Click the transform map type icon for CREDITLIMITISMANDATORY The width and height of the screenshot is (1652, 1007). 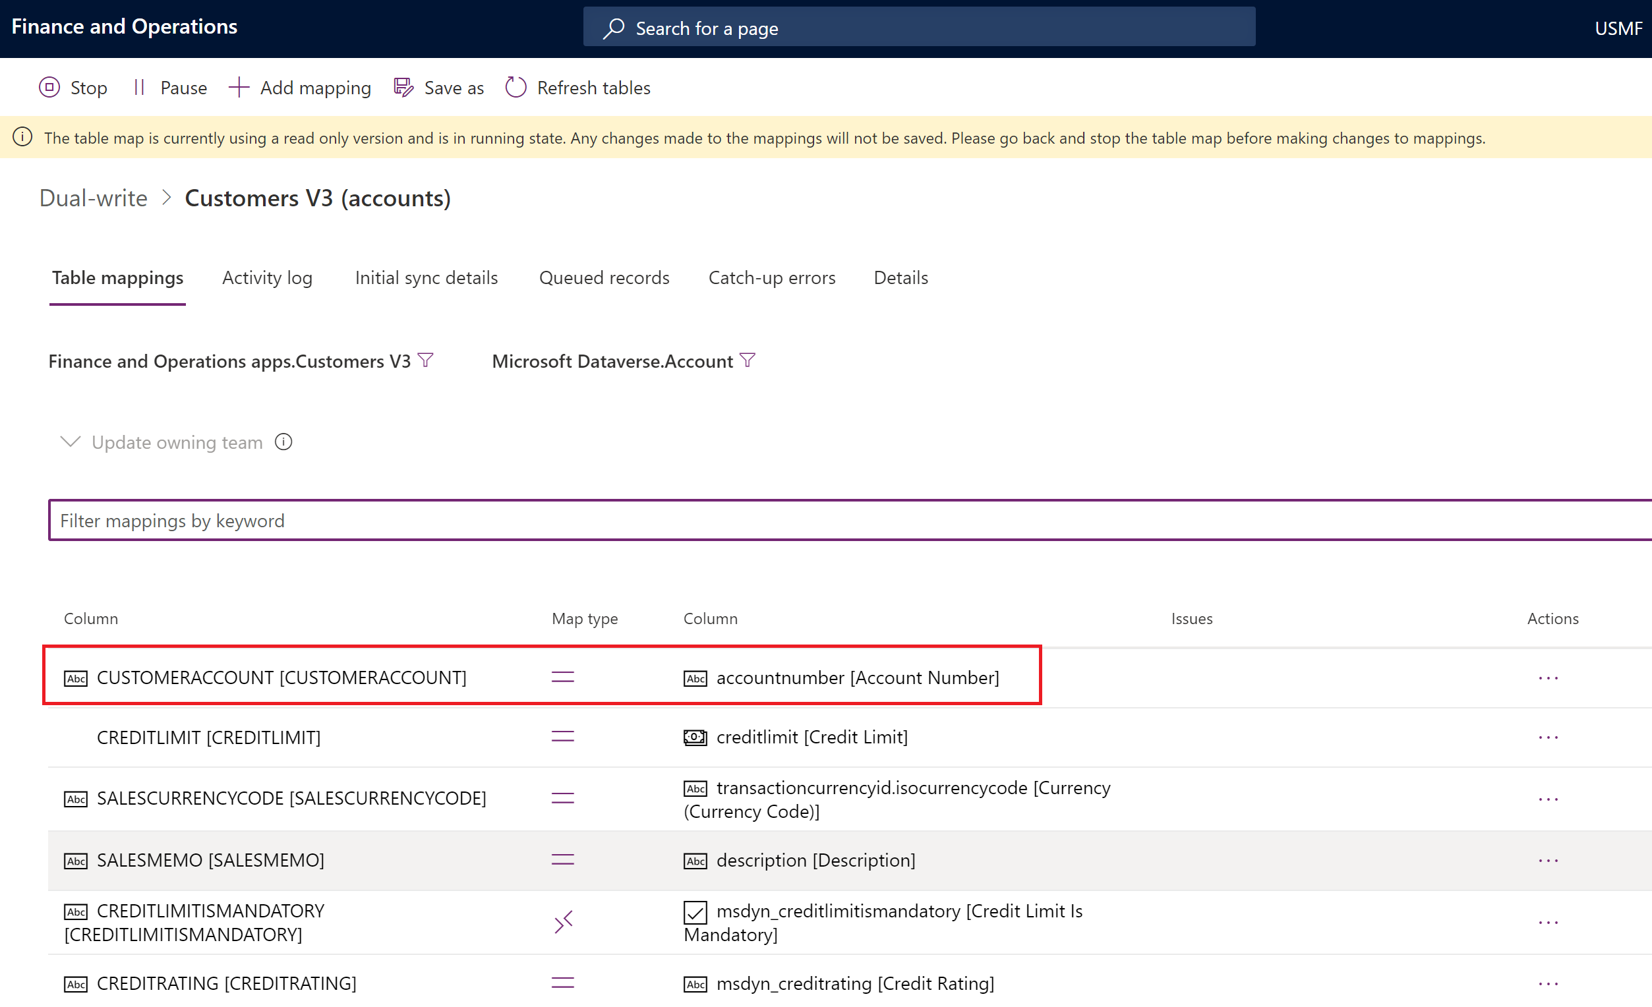[x=563, y=923]
